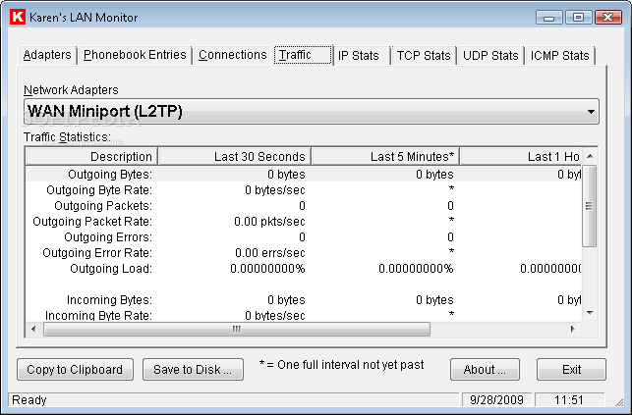Go to the ICMP Stats tab
632x415 pixels.
pos(559,56)
